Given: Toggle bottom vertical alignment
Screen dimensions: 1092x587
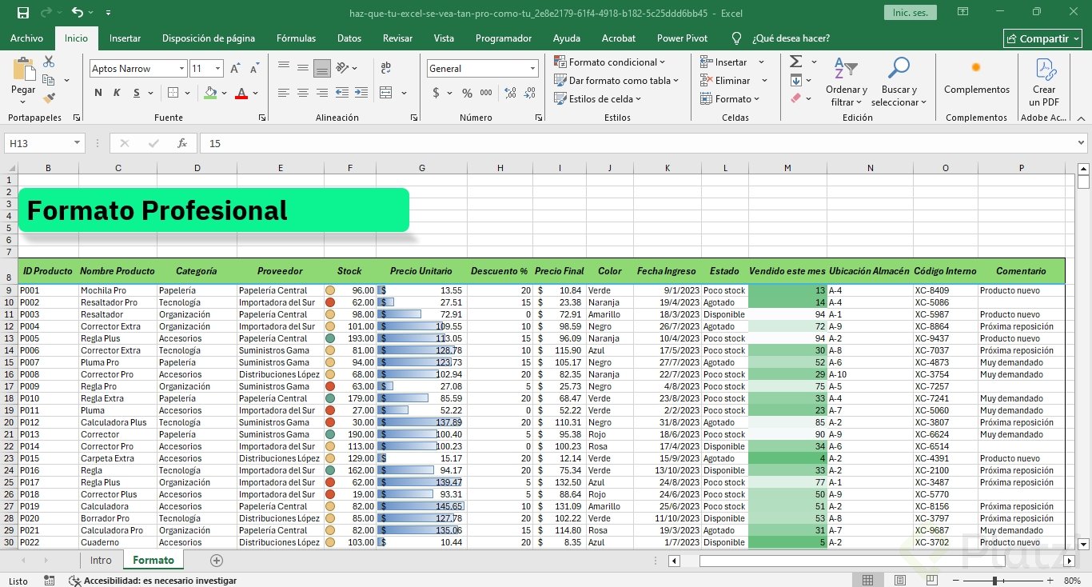Looking at the screenshot, I should pos(322,68).
